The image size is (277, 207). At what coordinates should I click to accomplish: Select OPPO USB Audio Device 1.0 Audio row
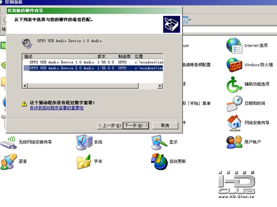point(93,62)
